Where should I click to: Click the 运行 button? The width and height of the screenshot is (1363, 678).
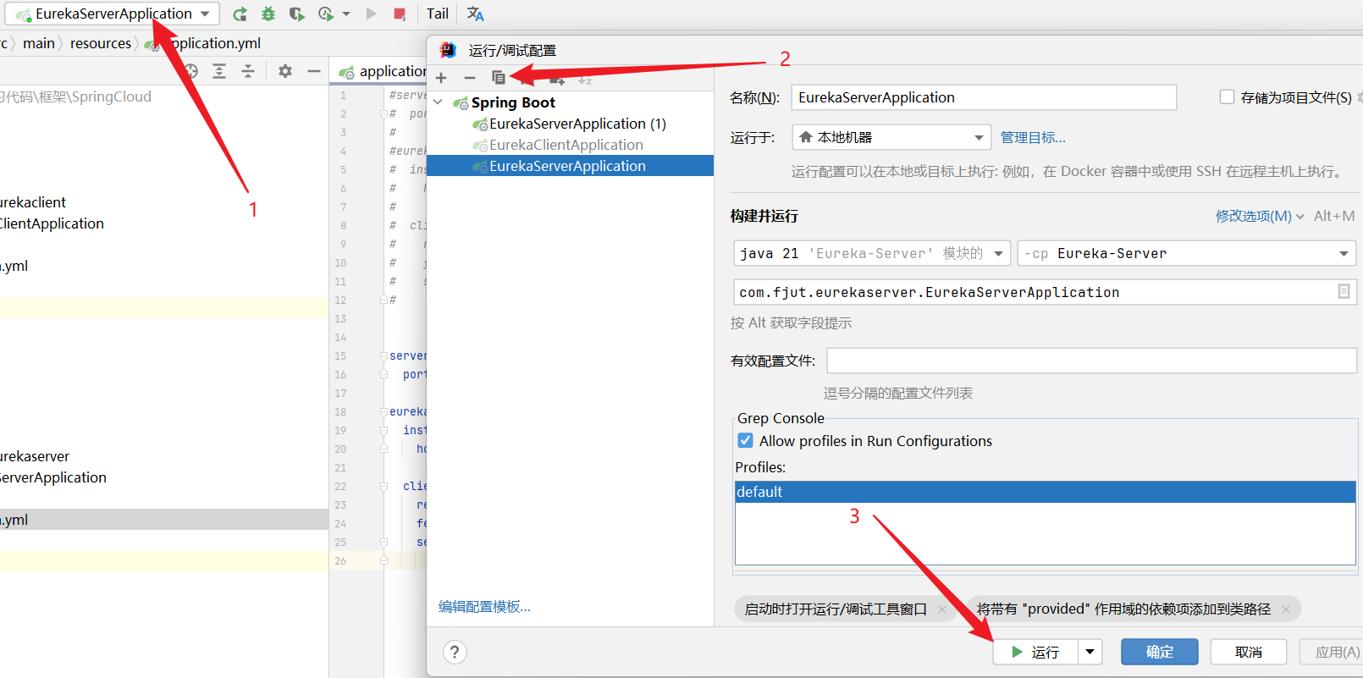coord(1035,652)
